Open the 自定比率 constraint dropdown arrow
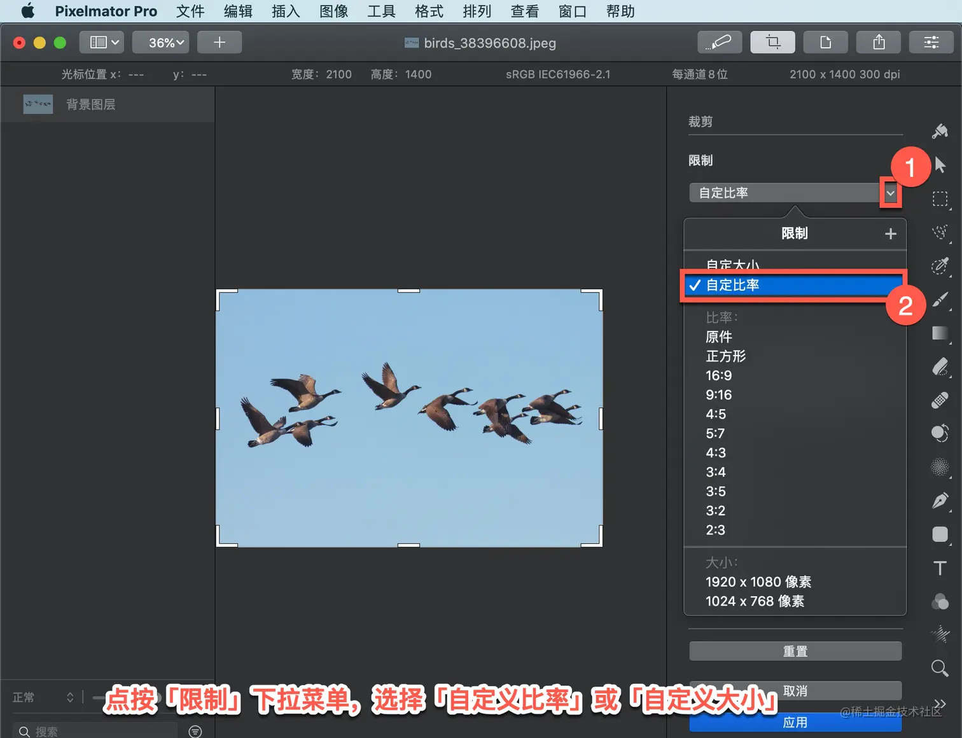962x738 pixels. click(x=890, y=193)
